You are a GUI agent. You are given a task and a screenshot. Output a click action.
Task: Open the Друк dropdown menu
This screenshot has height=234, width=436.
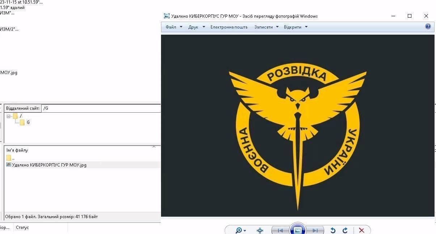196,27
